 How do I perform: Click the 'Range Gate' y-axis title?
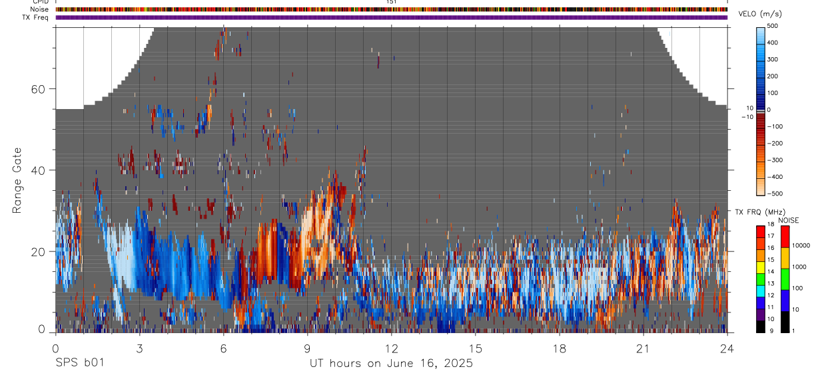pyautogui.click(x=17, y=181)
